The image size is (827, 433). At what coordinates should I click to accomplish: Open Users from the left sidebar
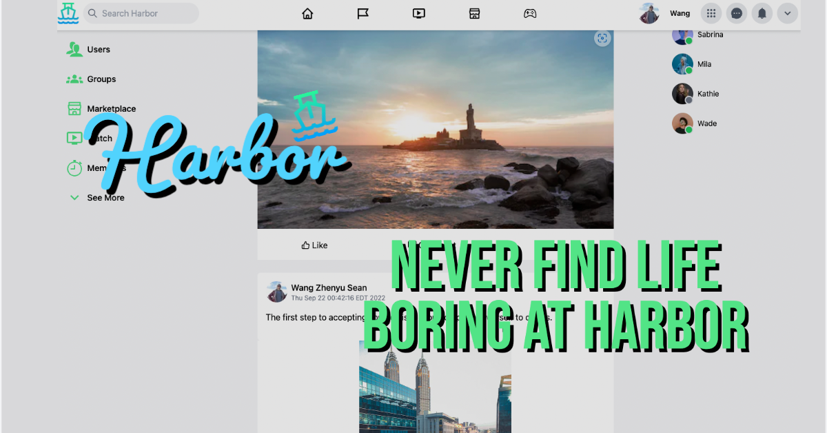point(99,50)
